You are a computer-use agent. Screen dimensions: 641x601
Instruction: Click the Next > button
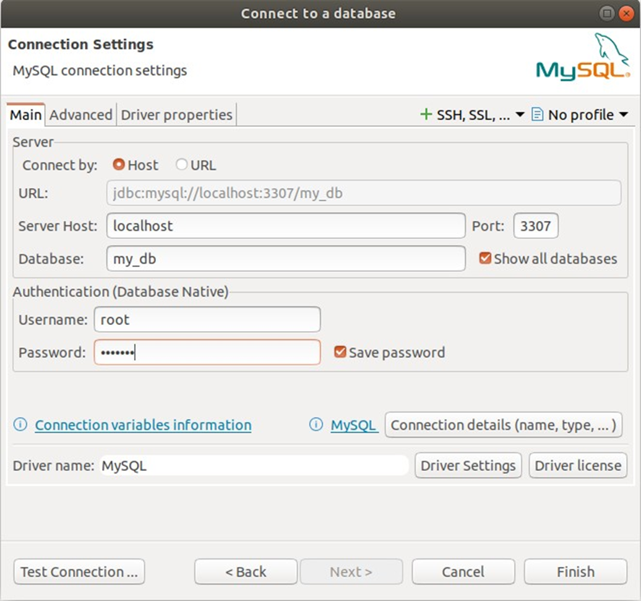click(351, 571)
